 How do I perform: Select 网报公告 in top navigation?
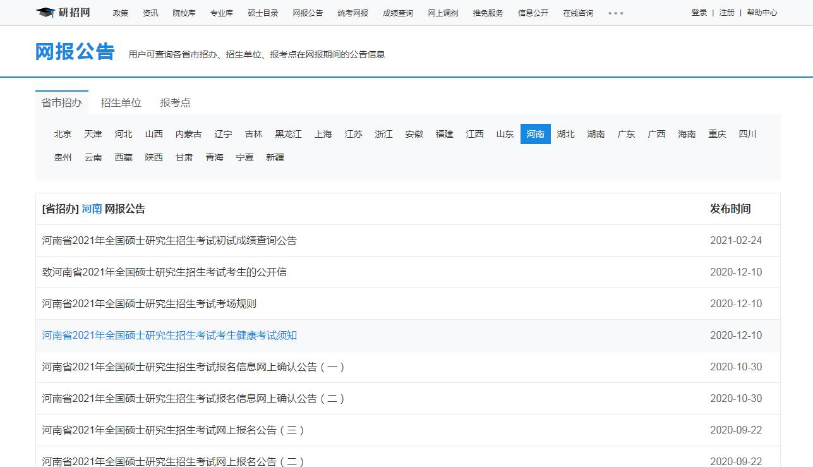308,13
